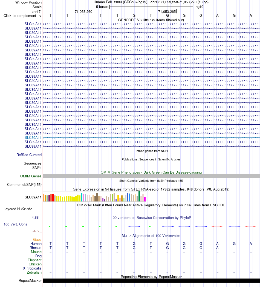Click the 'hg19' label beside the scale bar
260x287 pixels.
[x=199, y=7]
